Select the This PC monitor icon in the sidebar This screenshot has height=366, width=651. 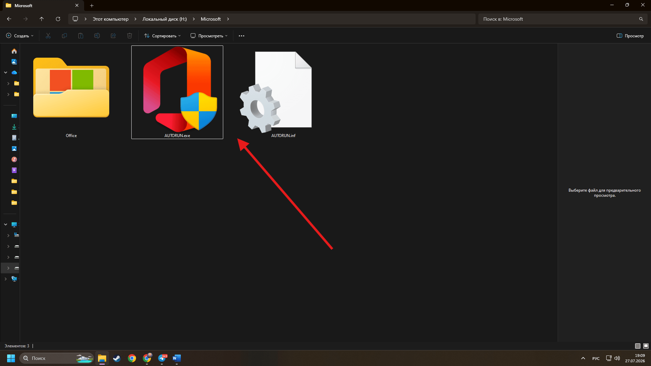[14, 225]
